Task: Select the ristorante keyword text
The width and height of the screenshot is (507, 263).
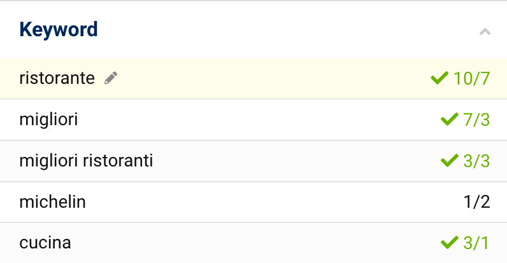Action: (x=57, y=78)
